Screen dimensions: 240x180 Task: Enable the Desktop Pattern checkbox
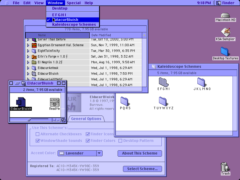[x=120, y=141]
